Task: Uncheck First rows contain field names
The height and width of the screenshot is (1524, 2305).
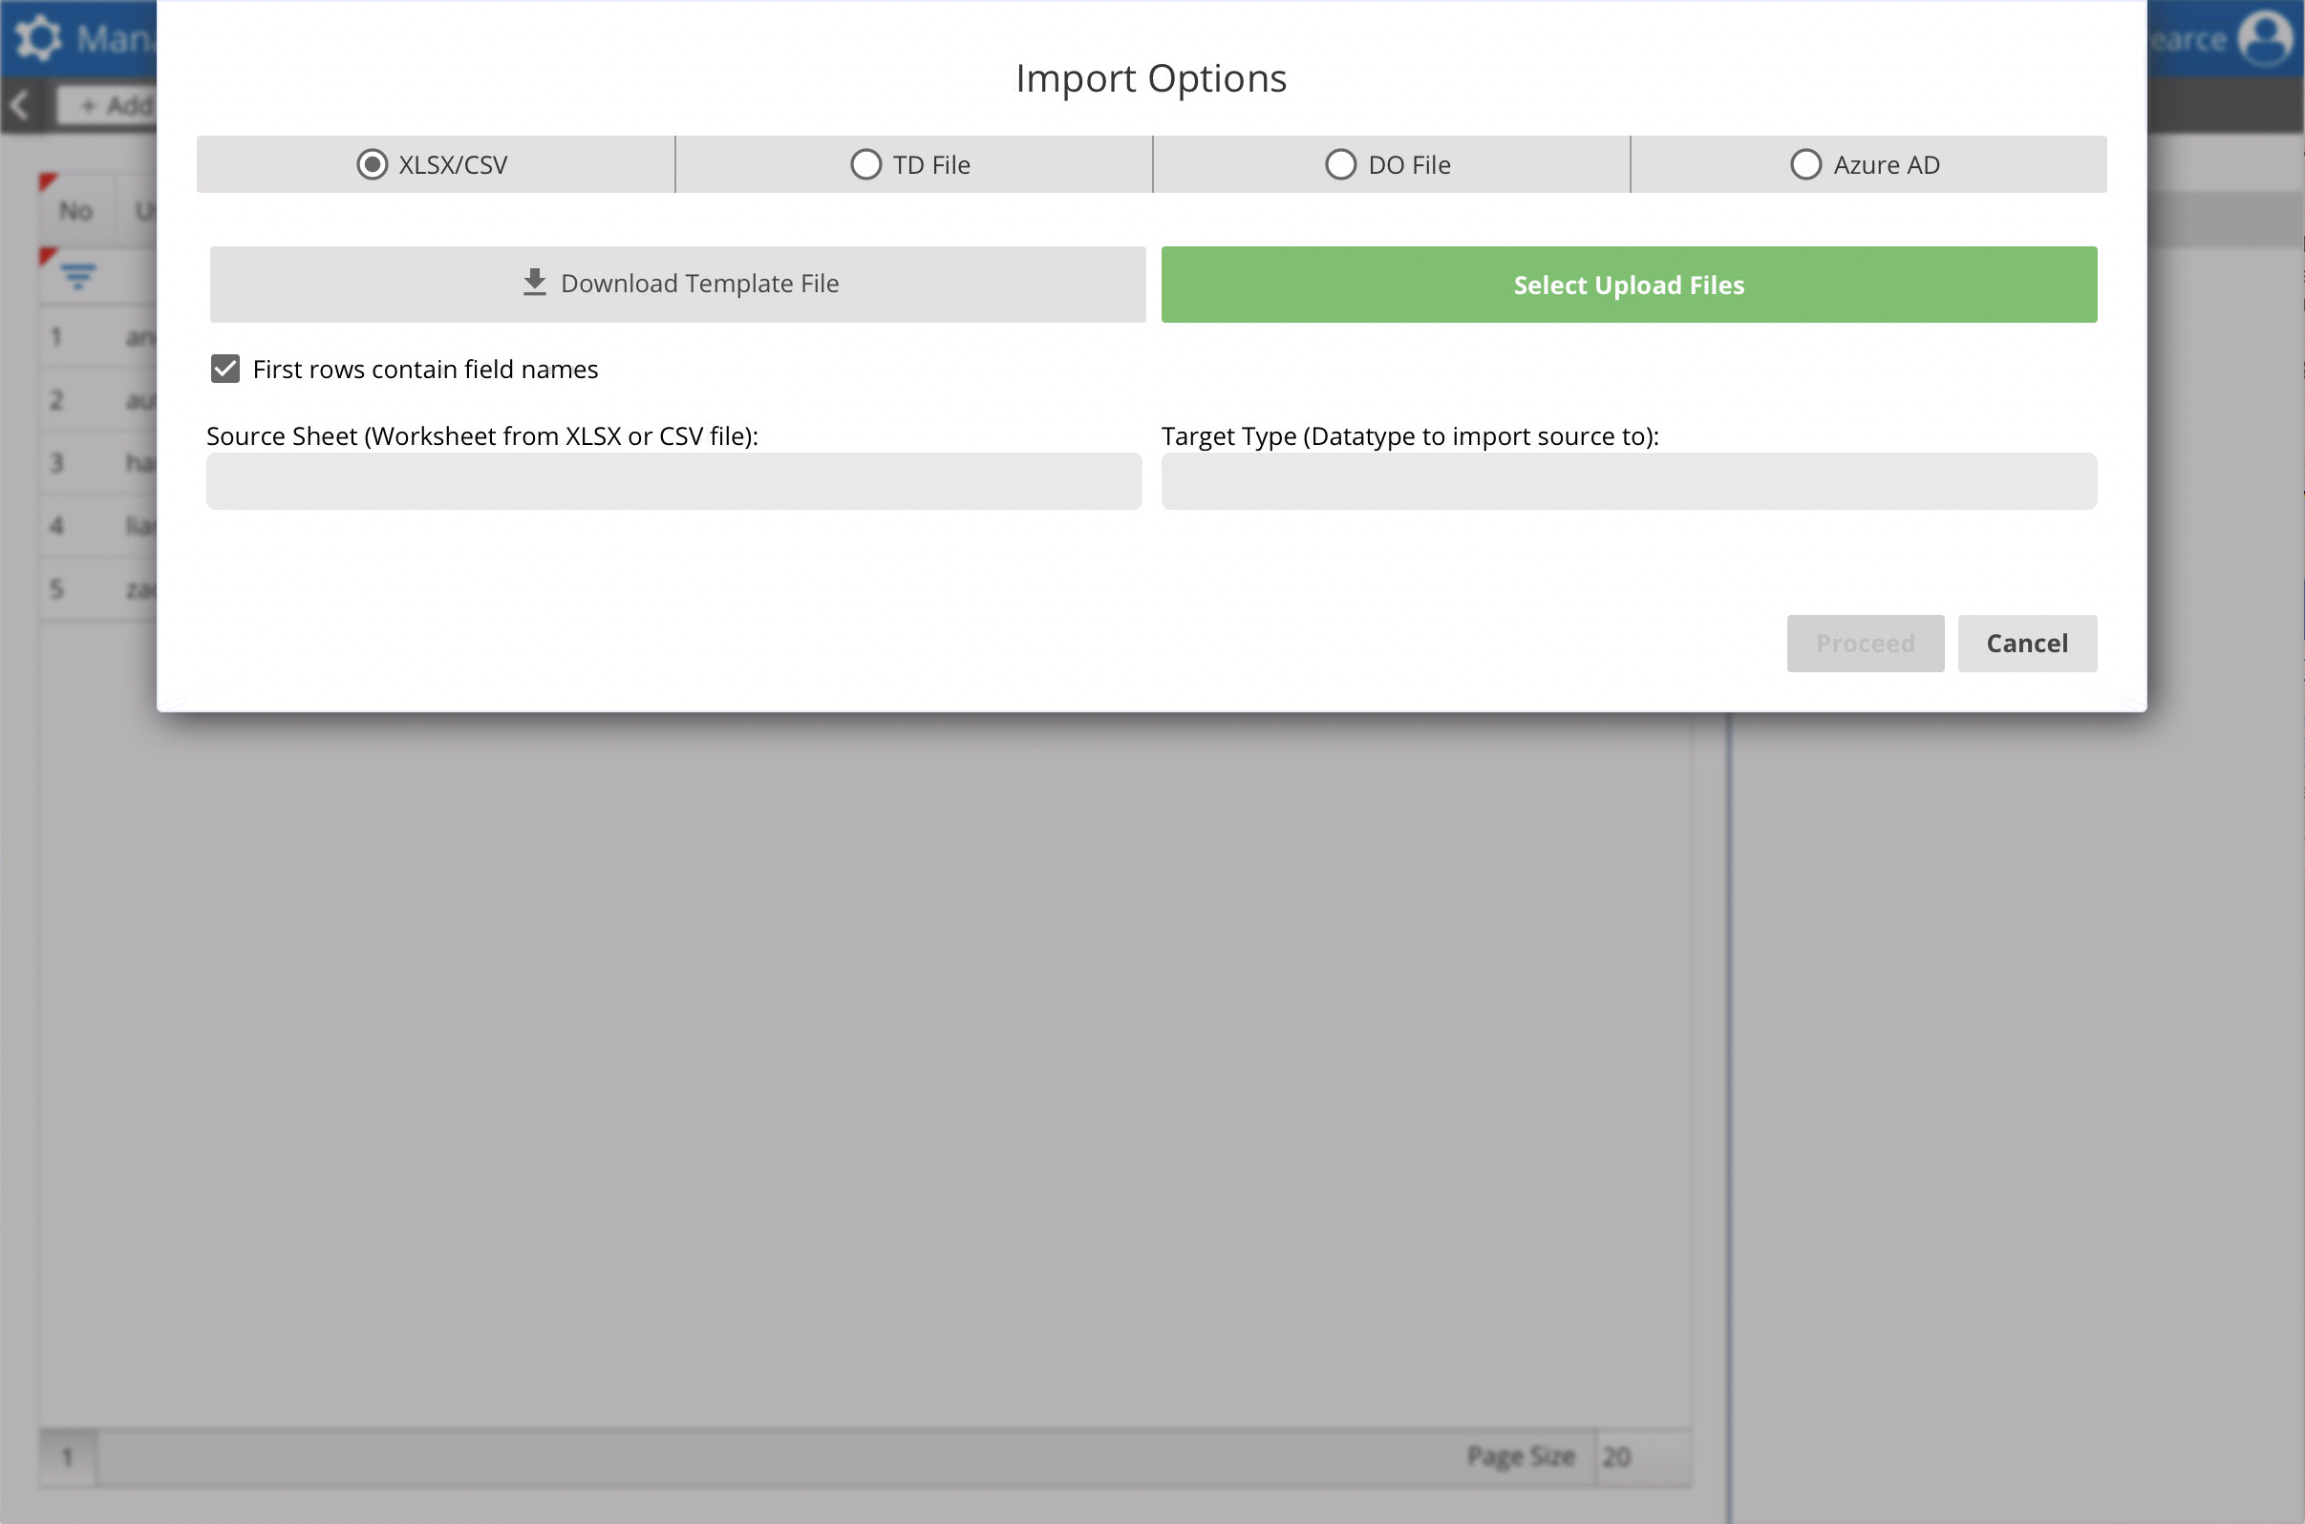Action: (225, 370)
